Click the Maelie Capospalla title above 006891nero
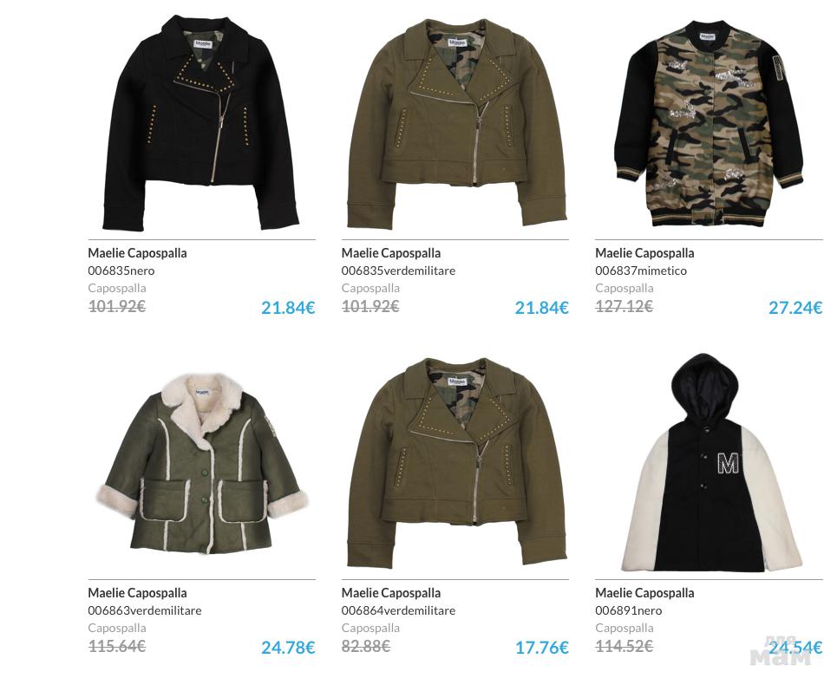The height and width of the screenshot is (678, 824). coord(644,593)
